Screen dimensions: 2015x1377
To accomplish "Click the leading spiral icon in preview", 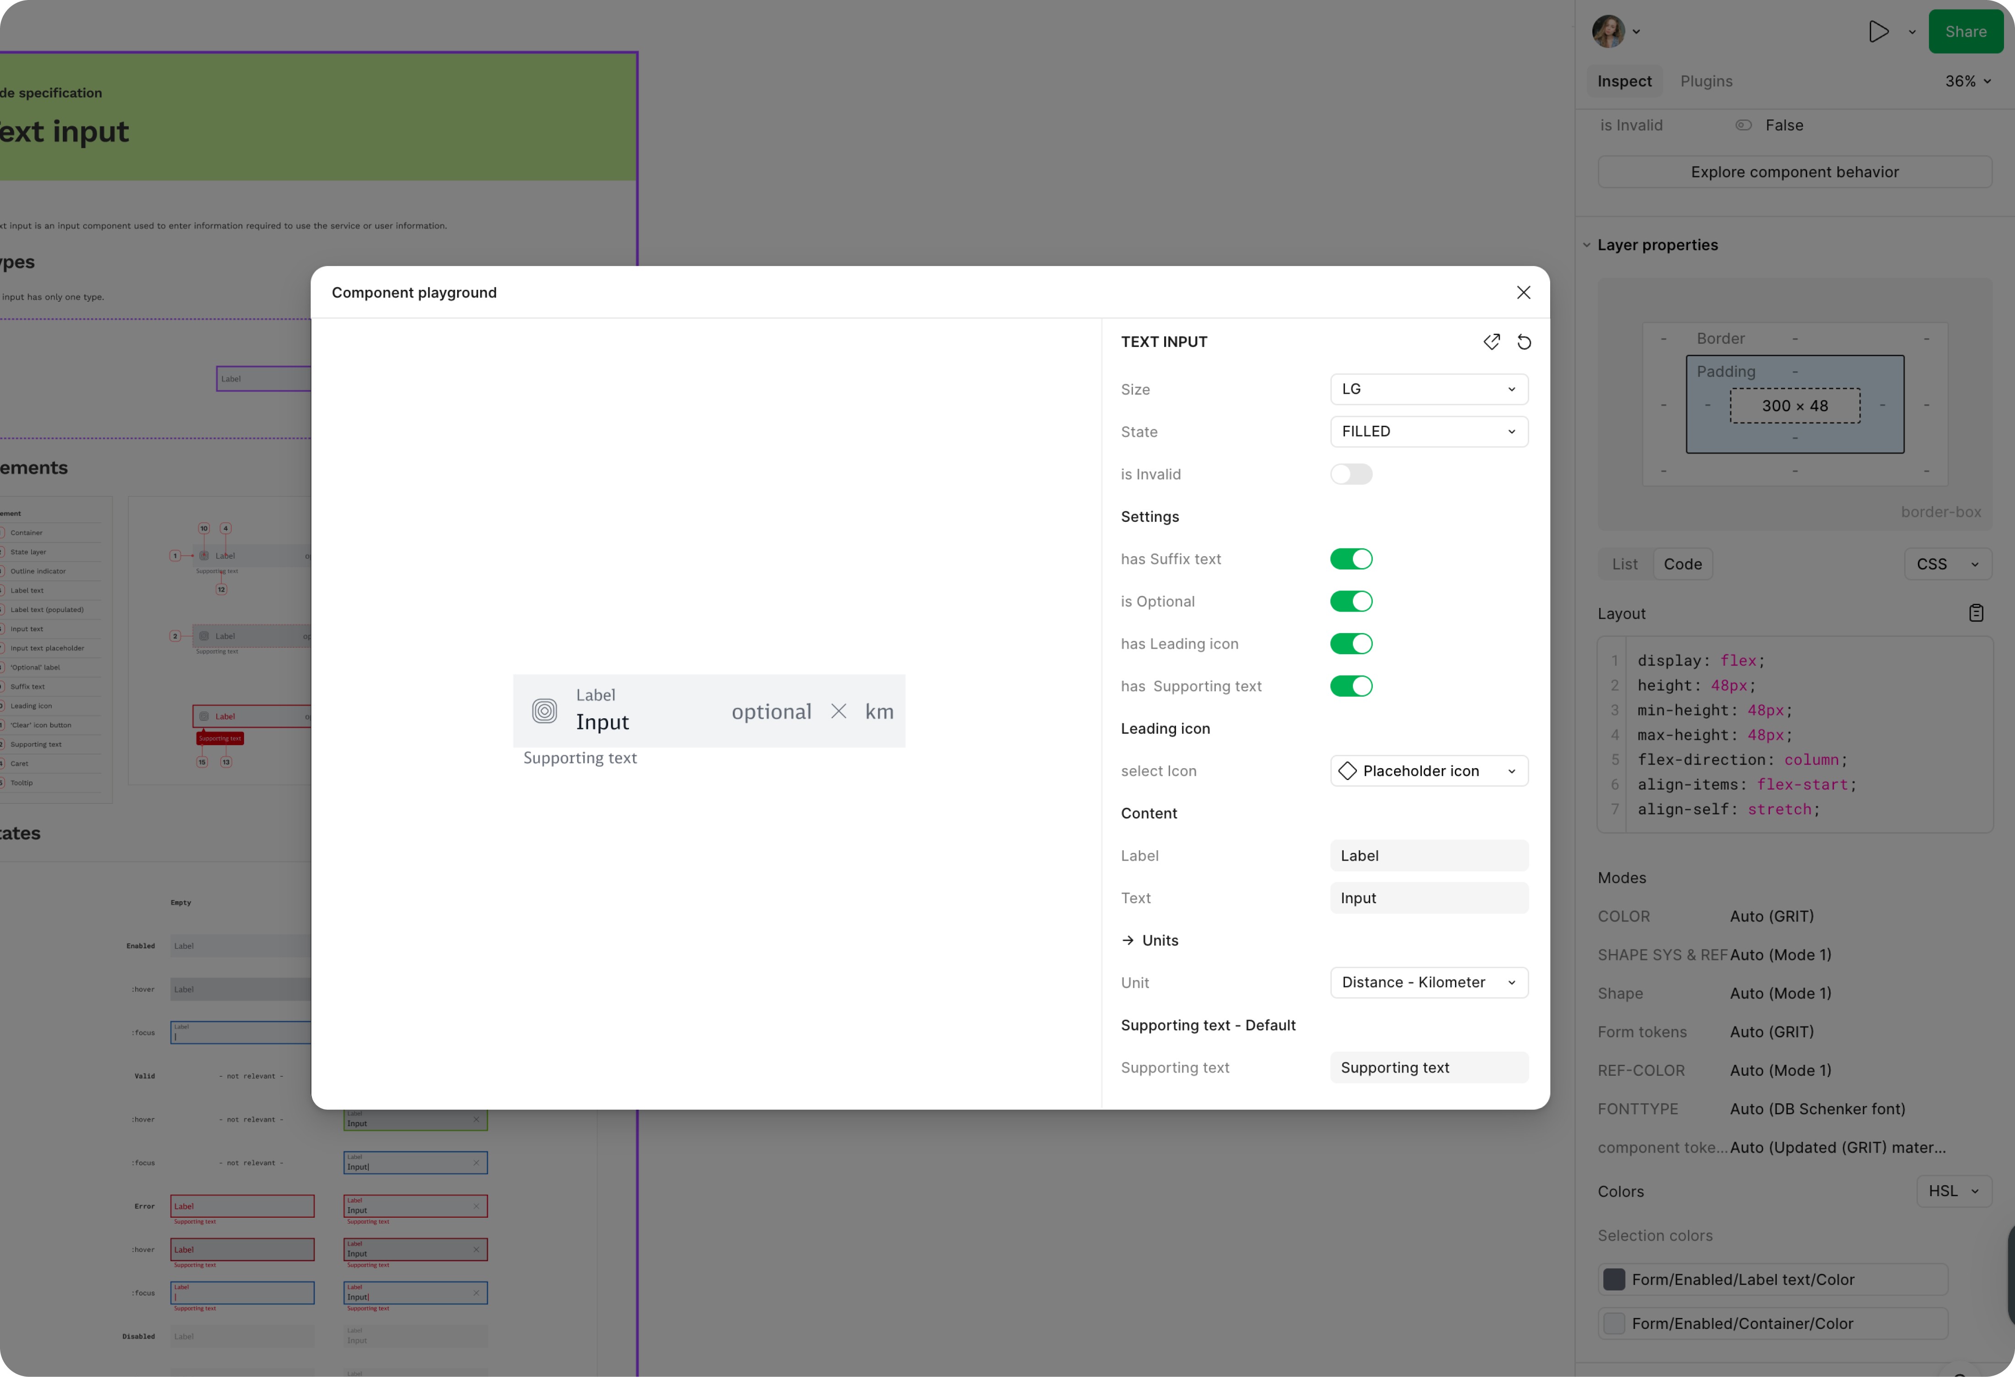I will coord(545,711).
